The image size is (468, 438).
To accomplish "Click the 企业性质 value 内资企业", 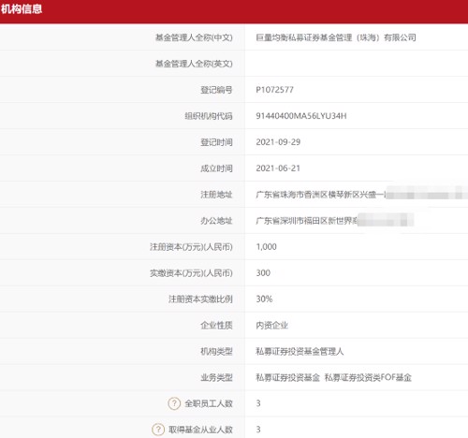I will [x=271, y=326].
